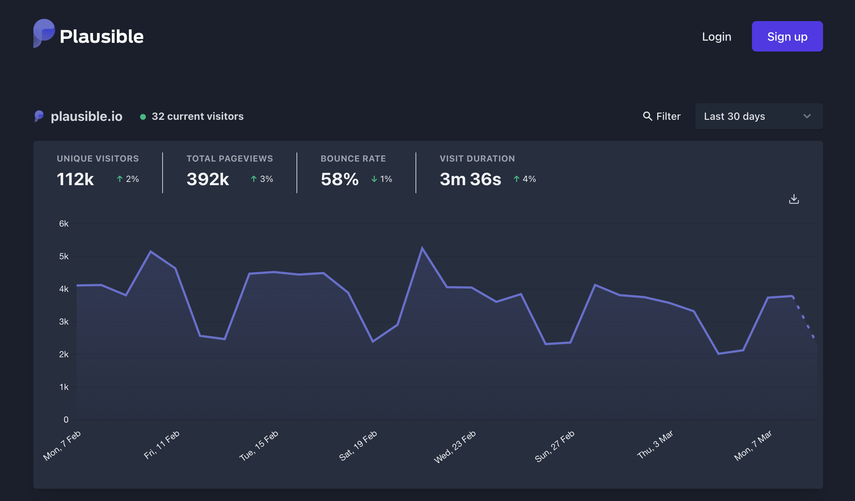Click the Mon, 7 Mar axis label
The image size is (855, 501).
tap(753, 445)
